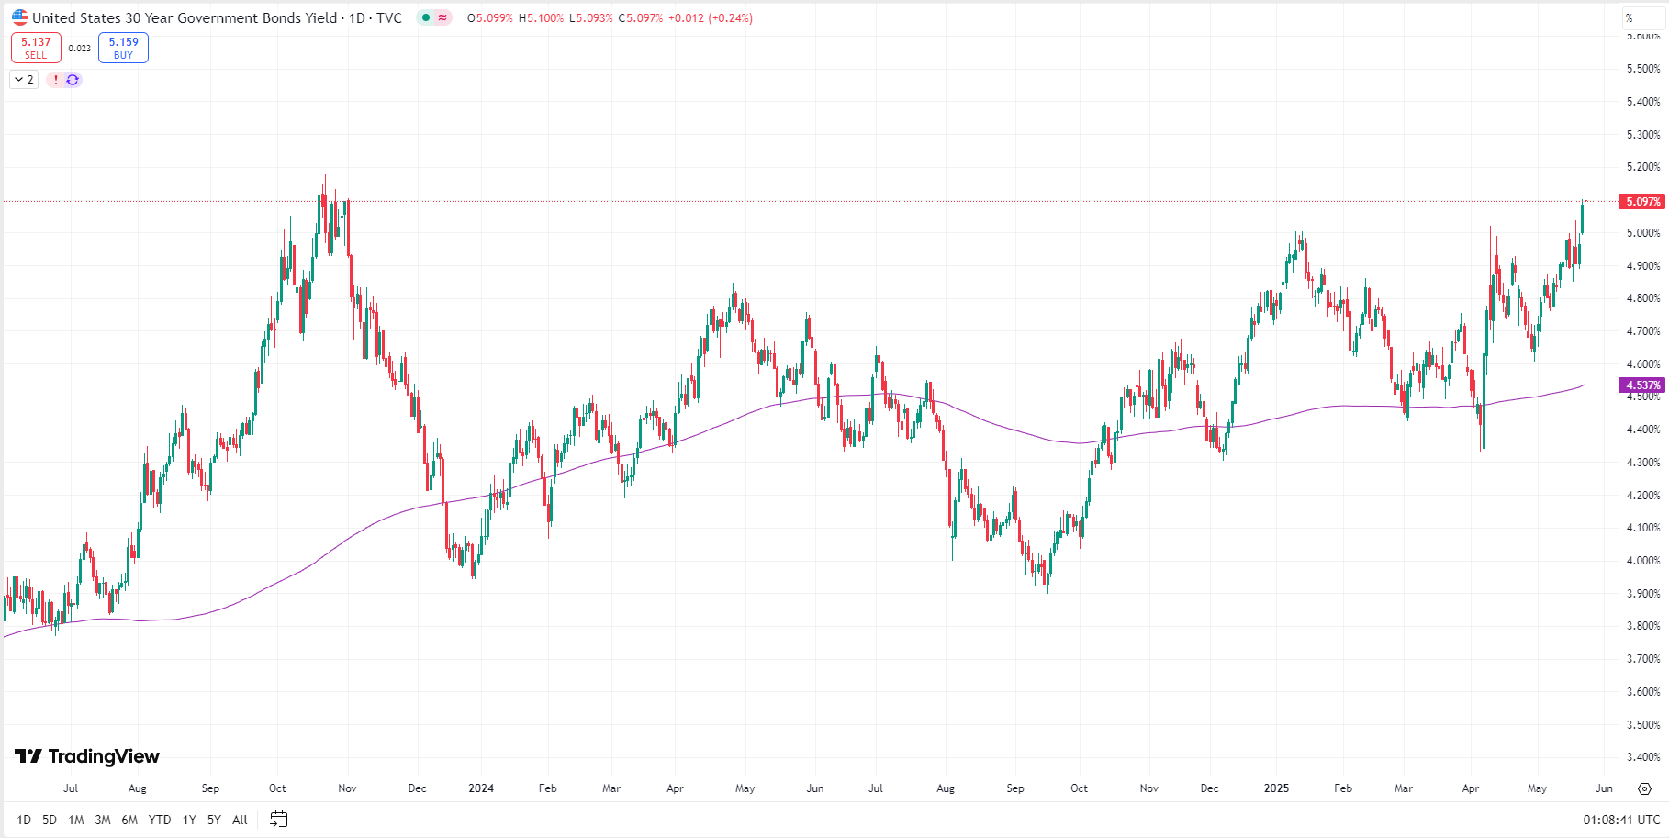
Task: Click the TradingView logo
Action: [87, 756]
